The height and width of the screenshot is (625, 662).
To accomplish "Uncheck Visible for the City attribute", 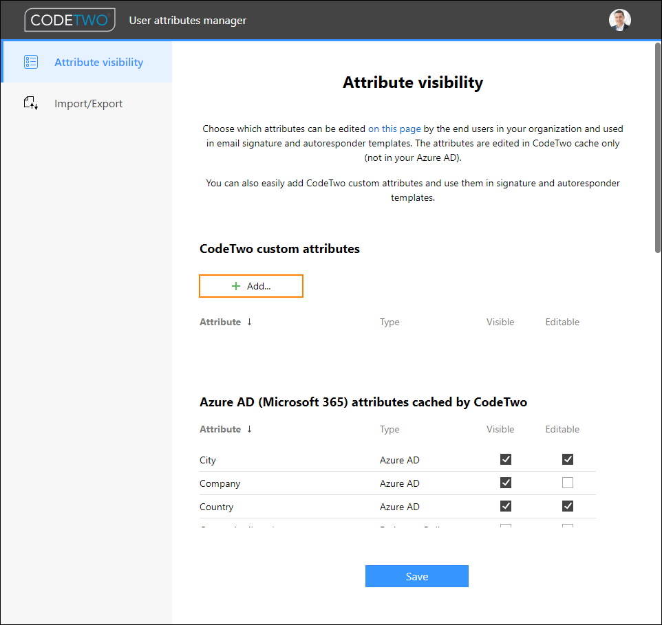I will click(x=506, y=459).
